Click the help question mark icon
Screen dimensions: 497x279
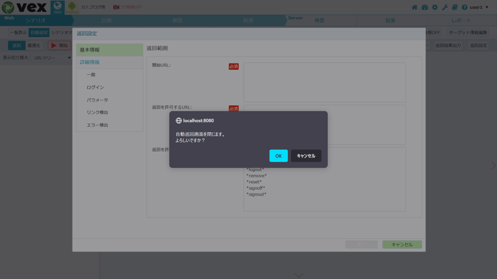click(465, 7)
